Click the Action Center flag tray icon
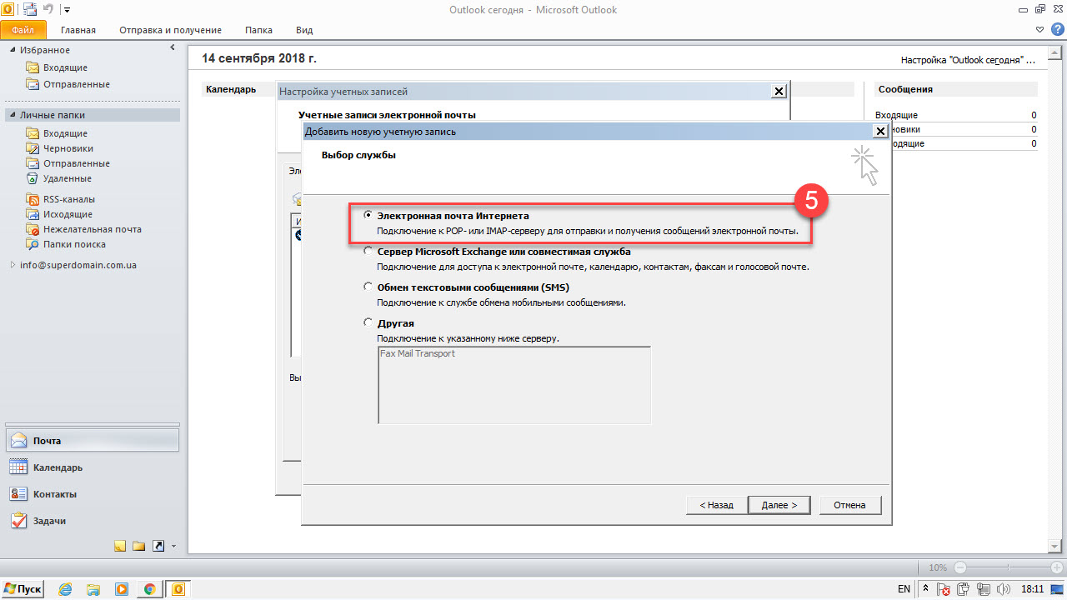 (944, 590)
